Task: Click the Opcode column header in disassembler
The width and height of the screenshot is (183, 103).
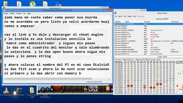Action: tap(147, 22)
